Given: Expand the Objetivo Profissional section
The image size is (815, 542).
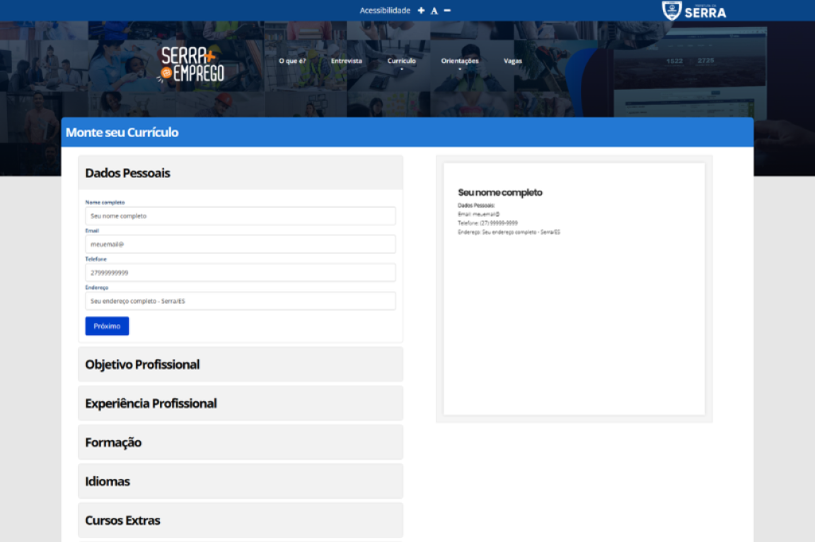Looking at the screenshot, I should tap(240, 365).
